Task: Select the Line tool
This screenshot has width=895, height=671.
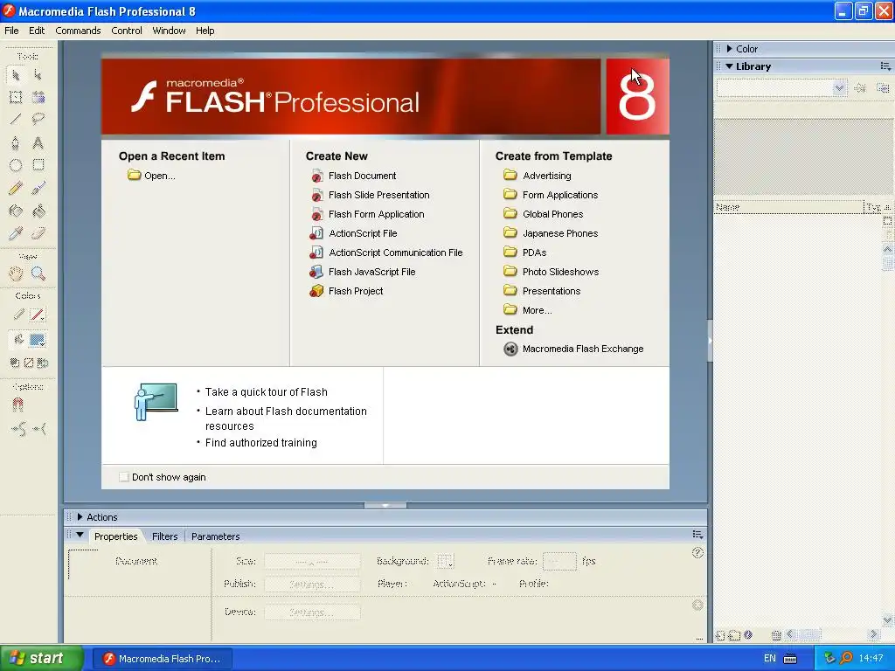Action: (x=16, y=119)
